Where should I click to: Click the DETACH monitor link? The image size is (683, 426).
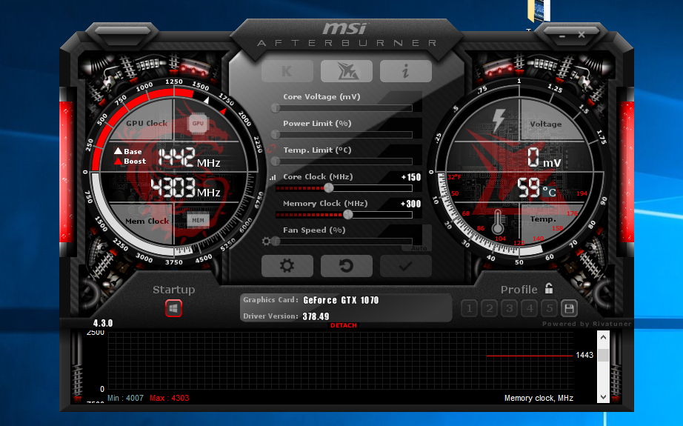coord(343,325)
